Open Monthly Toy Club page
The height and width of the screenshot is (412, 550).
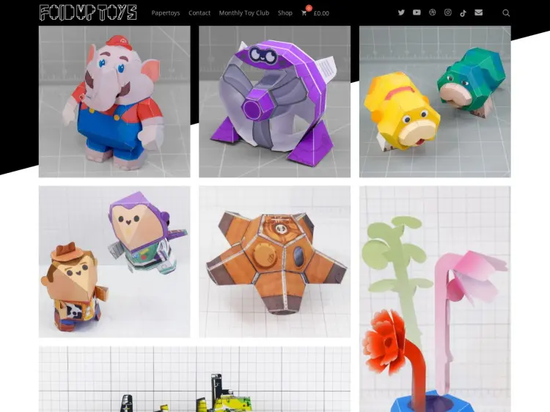pos(244,13)
